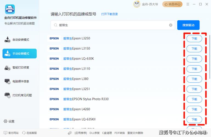The width and height of the screenshot is (211, 137).
Task: Select 爱普生Epson LQ-630K result text
Action: (78, 59)
